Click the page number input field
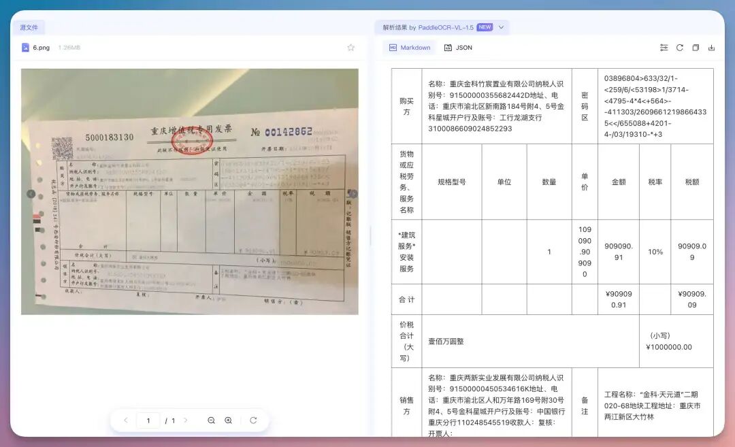 point(148,420)
